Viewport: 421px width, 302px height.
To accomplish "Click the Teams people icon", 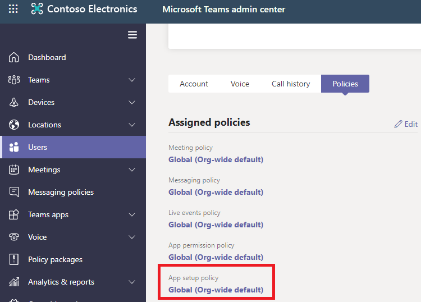I will [x=13, y=80].
